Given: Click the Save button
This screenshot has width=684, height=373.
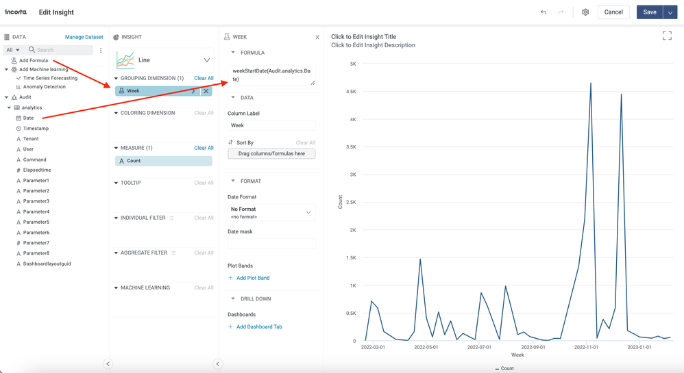Looking at the screenshot, I should click(x=649, y=12).
